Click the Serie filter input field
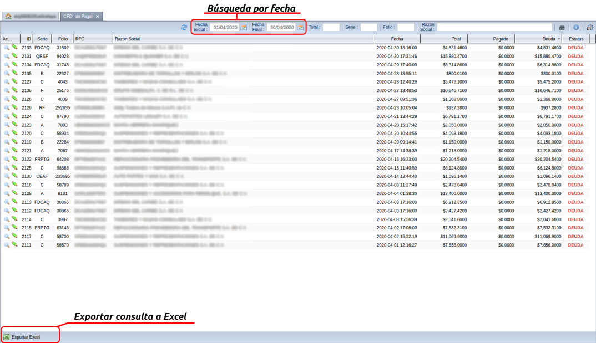Screen dimensions: 596x343 pos(368,27)
